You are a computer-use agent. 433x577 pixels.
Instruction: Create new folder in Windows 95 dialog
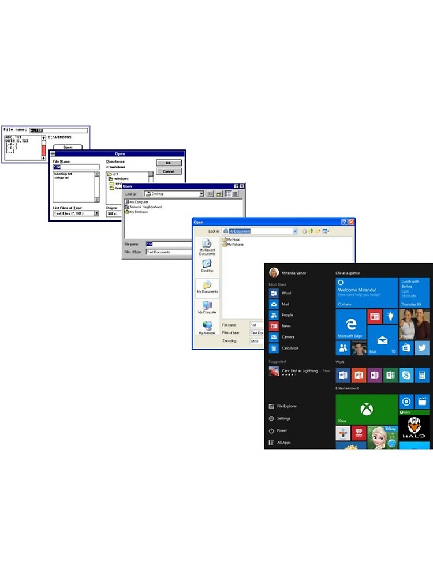pyautogui.click(x=219, y=194)
